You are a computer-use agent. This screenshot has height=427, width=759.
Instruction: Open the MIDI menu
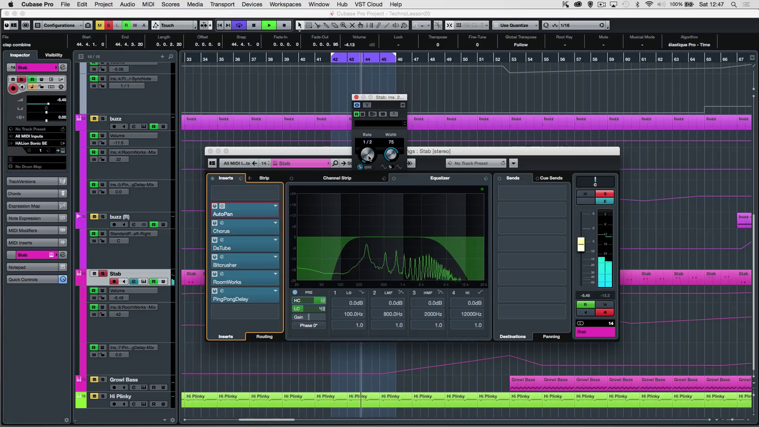[x=148, y=4]
